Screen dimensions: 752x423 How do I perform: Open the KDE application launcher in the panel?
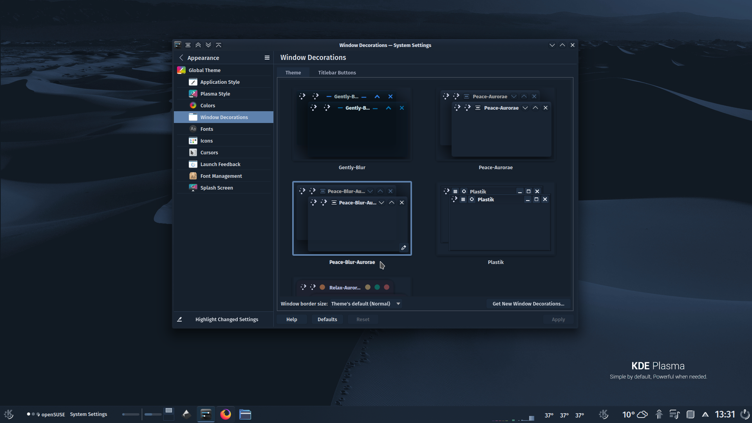[x=9, y=414]
